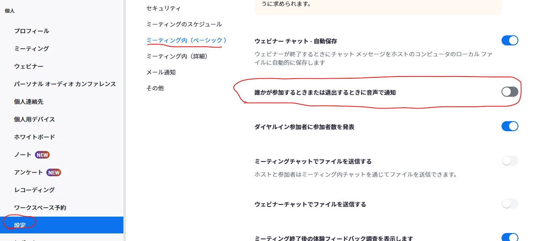Turn off ウェビナー チャット 自動保存 toggle
Viewport: 555px width, 241px height.
(x=510, y=40)
